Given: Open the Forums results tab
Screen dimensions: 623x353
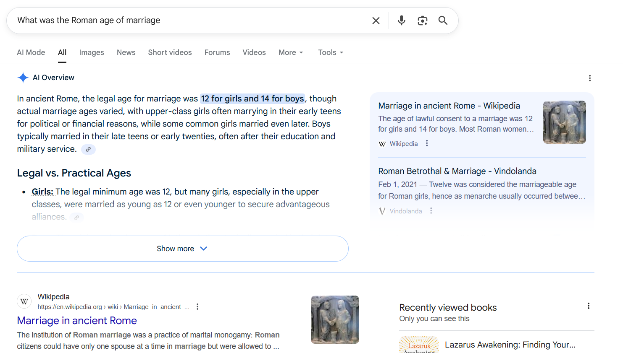Looking at the screenshot, I should point(217,52).
